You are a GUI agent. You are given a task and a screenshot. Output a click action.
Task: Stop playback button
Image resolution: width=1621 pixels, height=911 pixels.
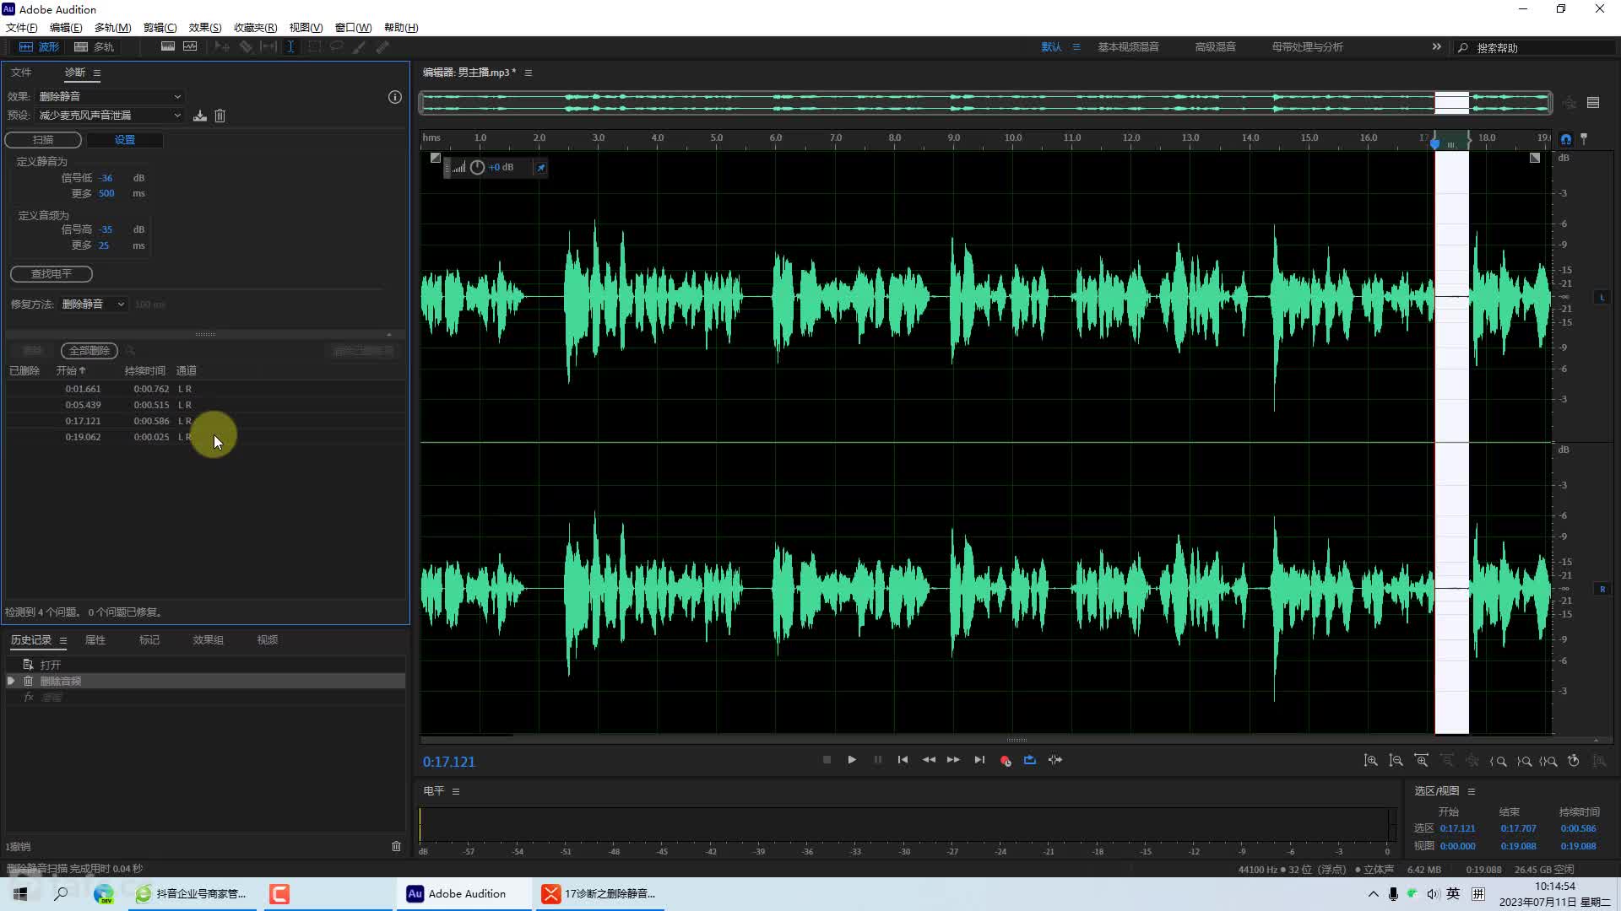827,760
